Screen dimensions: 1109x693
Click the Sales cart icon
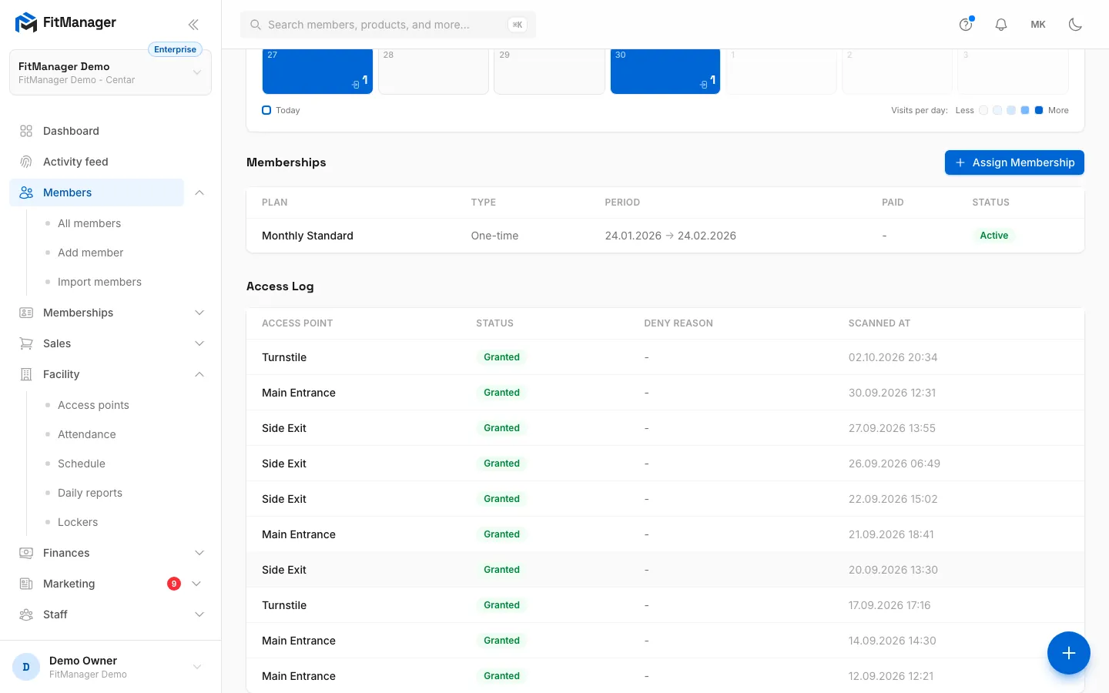(x=26, y=343)
